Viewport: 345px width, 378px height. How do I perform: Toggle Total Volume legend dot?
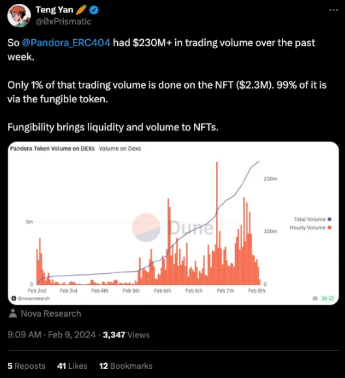click(329, 219)
